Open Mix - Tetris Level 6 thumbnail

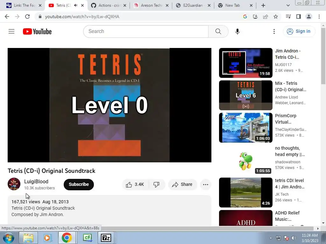[246, 95]
